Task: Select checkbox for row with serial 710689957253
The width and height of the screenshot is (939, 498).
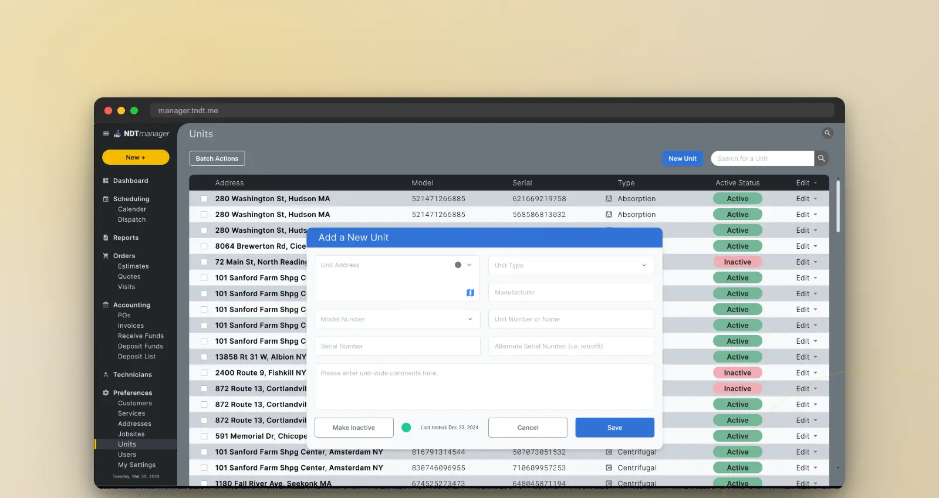Action: [204, 468]
